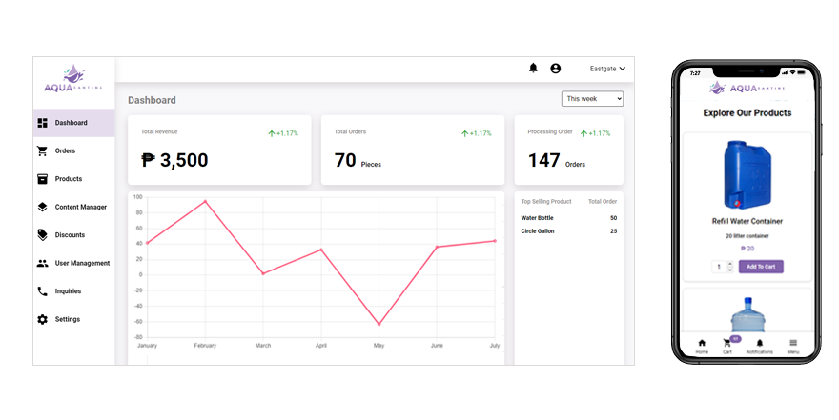Open the This week period selector

point(592,99)
